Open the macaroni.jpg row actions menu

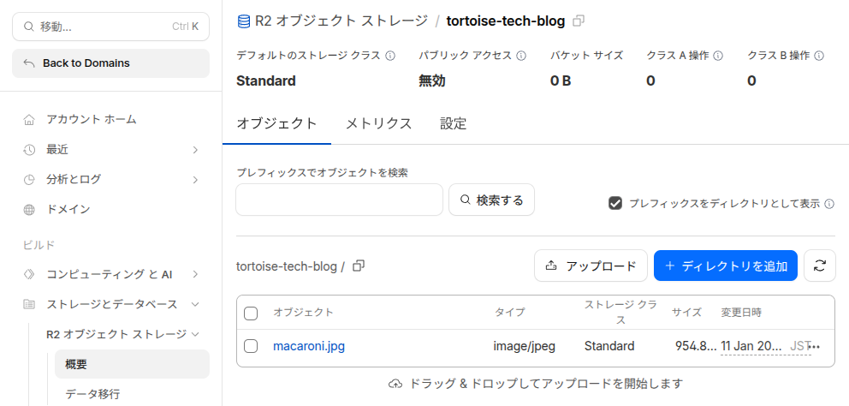coord(814,347)
